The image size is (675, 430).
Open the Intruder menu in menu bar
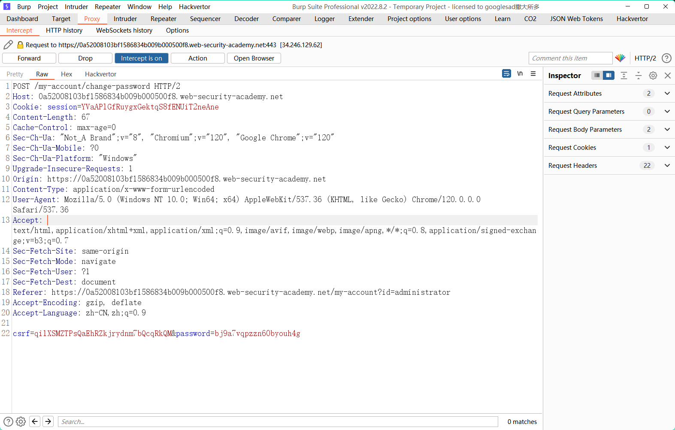76,6
